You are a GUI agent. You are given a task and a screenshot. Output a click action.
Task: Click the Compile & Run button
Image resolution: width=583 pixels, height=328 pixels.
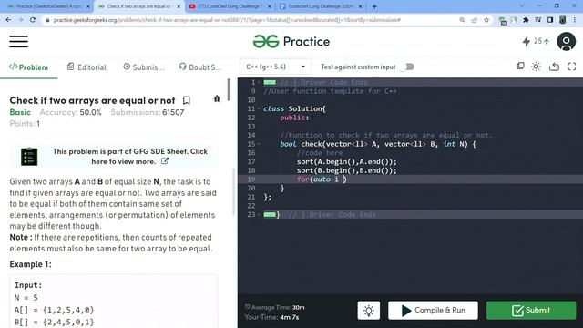[x=434, y=310]
